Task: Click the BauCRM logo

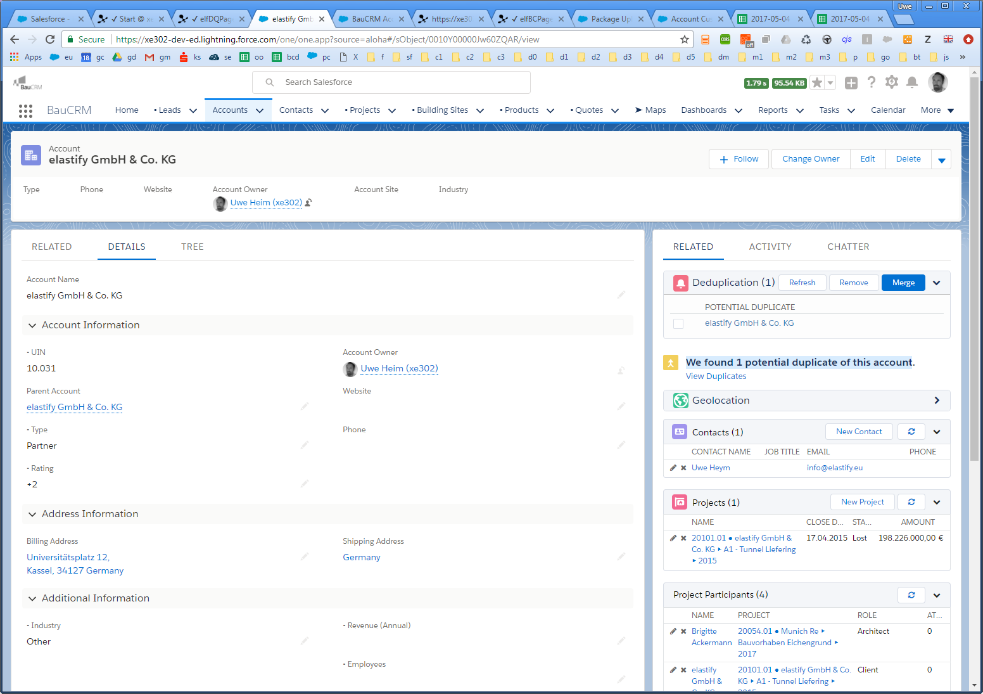Action: (27, 82)
